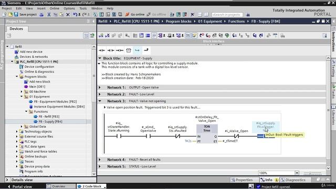The width and height of the screenshot is (336, 189).
Task: Expand Network 2 FAULT - Low Level
Action: point(100,94)
